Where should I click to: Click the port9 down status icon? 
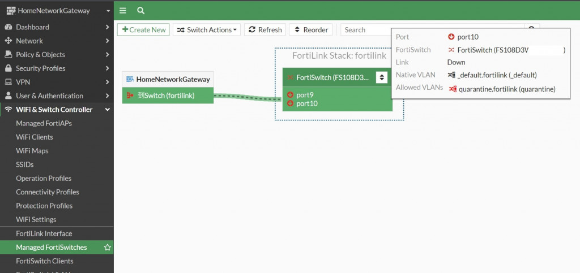tap(290, 95)
